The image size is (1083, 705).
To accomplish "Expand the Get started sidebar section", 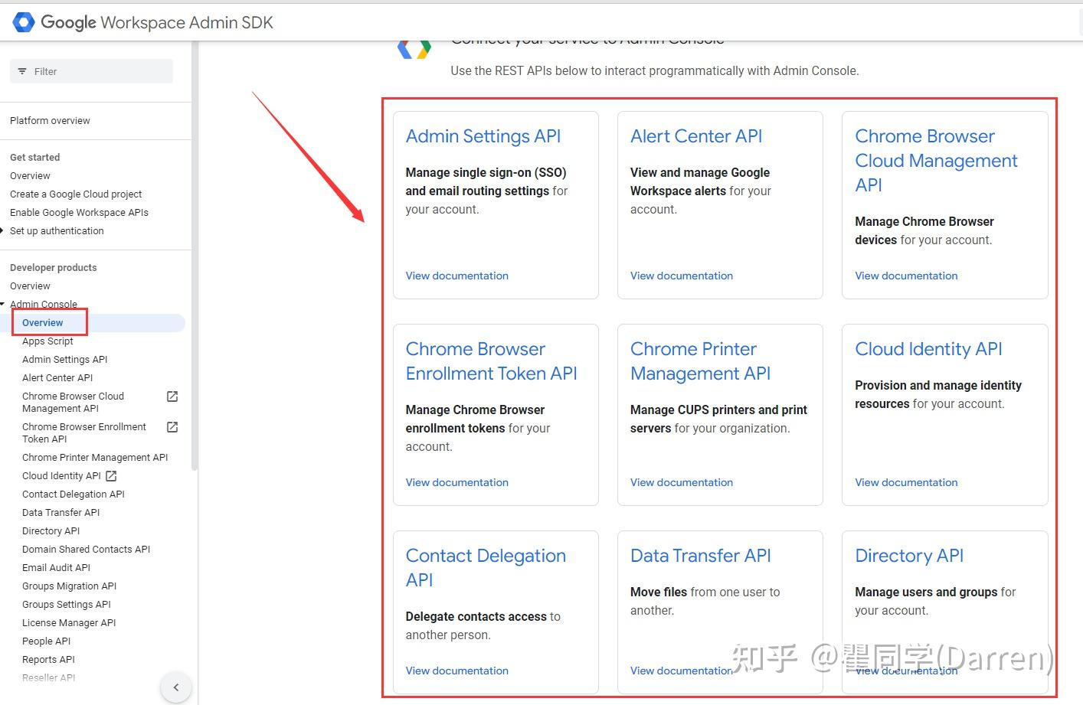I will point(34,157).
